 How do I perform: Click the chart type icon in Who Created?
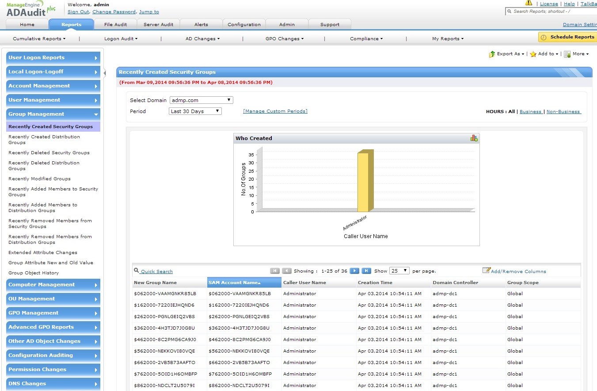point(474,138)
